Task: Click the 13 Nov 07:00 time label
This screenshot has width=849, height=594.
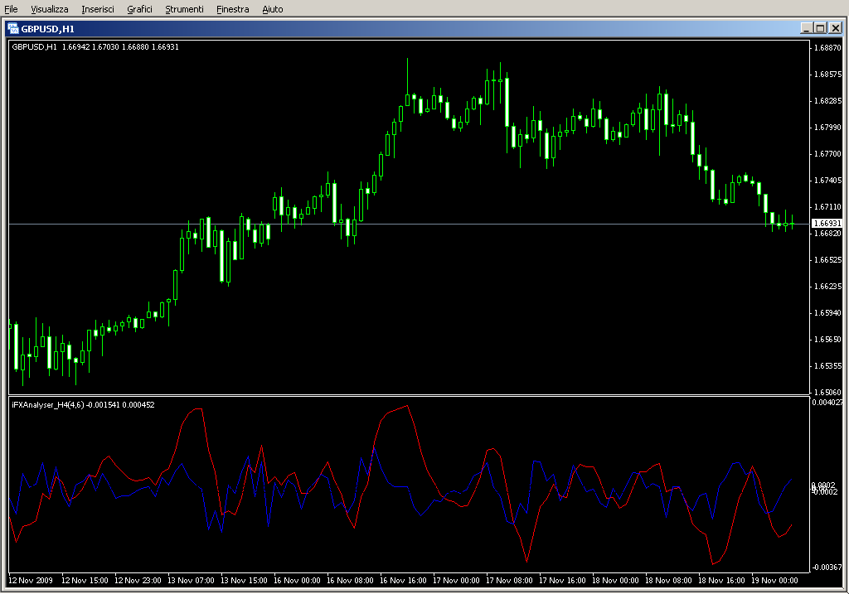Action: pos(191,581)
